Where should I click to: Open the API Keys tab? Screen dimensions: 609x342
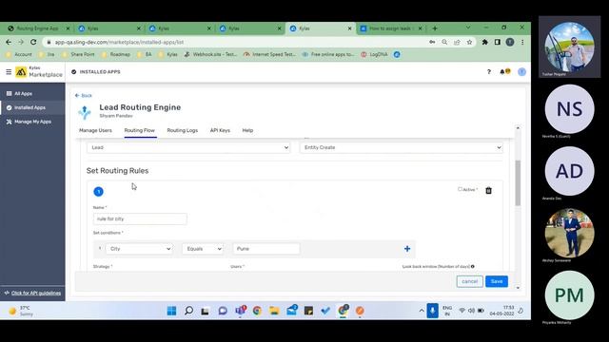coord(220,130)
